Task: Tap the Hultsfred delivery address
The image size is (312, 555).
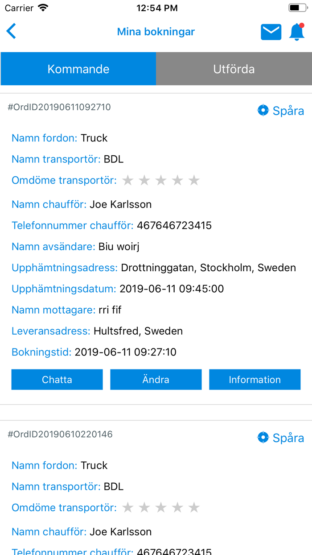Action: point(138,331)
